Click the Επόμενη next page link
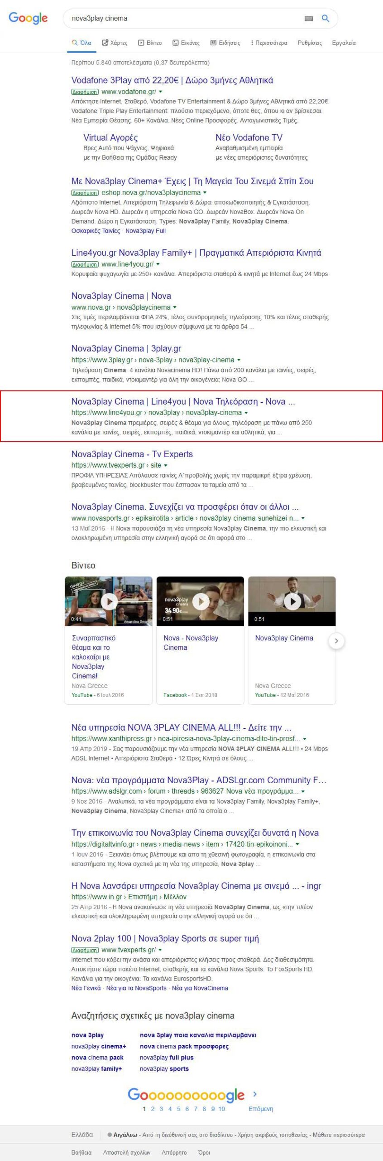The width and height of the screenshot is (383, 1161). pyautogui.click(x=261, y=1109)
